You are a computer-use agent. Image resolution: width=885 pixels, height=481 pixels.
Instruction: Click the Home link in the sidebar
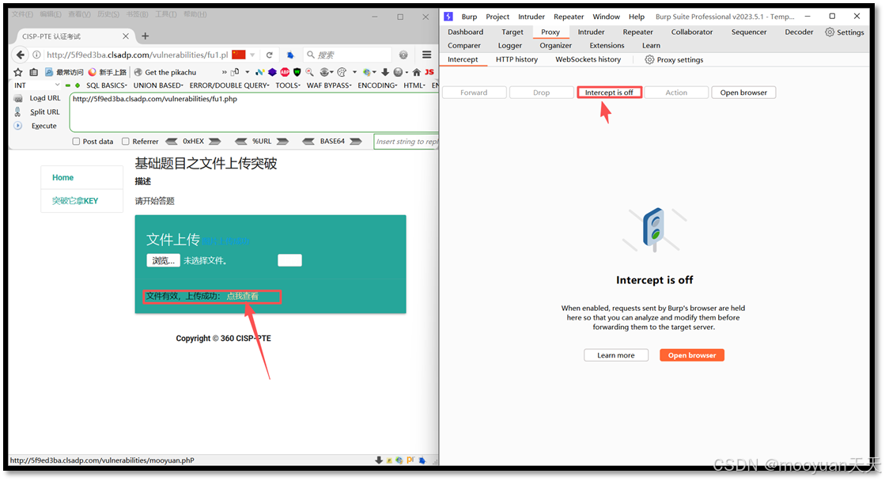click(x=62, y=177)
